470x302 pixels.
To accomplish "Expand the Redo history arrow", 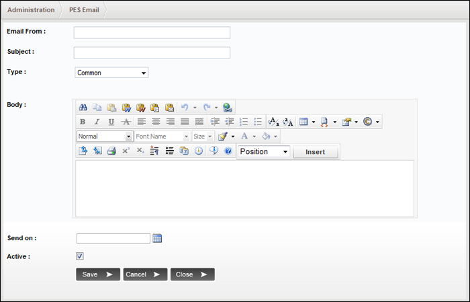I will pos(216,108).
